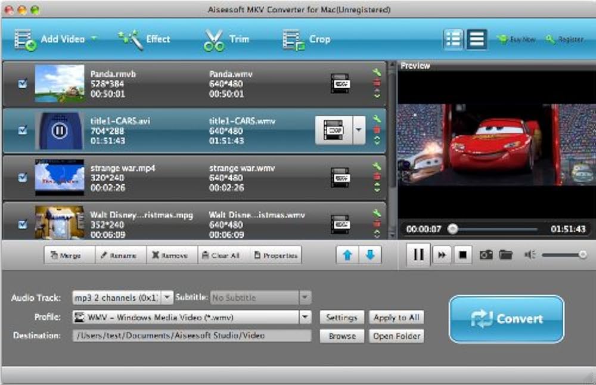Uncheck the Panda.rmvb checkbox
This screenshot has width=596, height=385.
pyautogui.click(x=23, y=84)
